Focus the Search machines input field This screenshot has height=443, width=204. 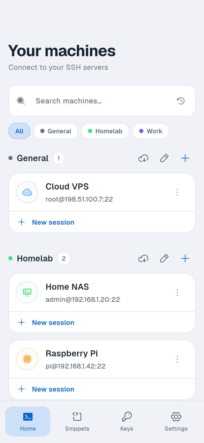pos(102,101)
